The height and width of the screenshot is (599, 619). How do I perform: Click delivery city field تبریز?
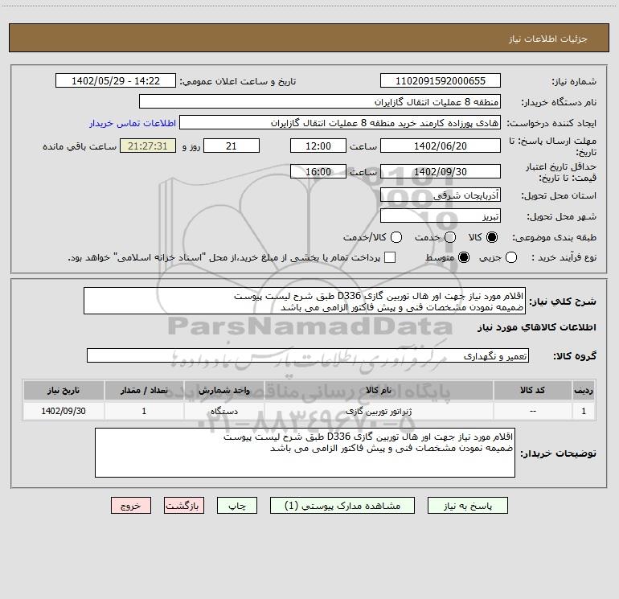tap(441, 215)
